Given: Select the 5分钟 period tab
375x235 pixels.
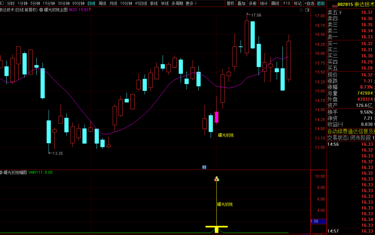Looking at the screenshot, I should point(35,3).
